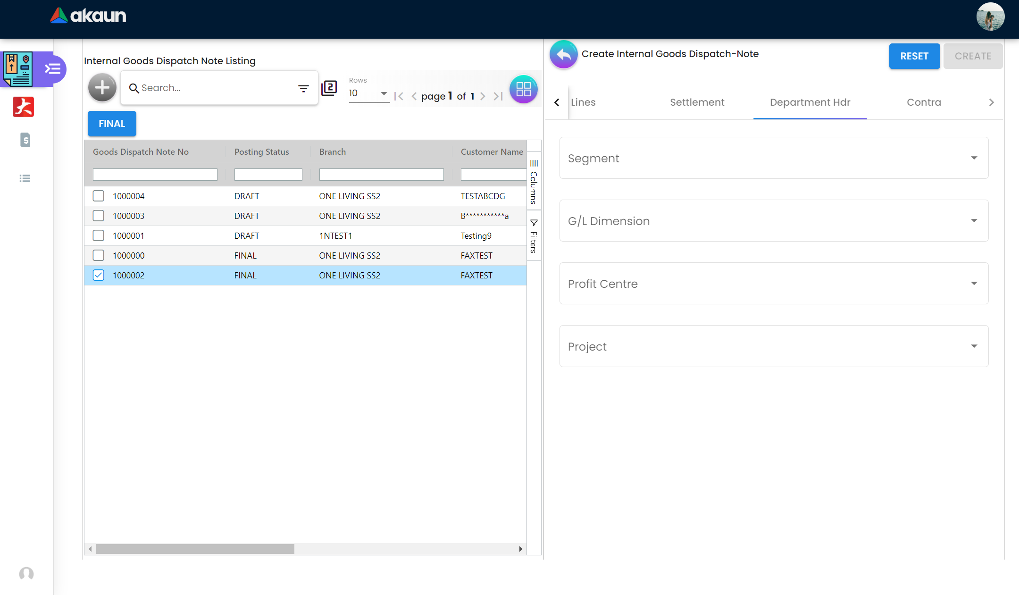Click the back arrow beside Create title
The image size is (1019, 595).
point(563,55)
